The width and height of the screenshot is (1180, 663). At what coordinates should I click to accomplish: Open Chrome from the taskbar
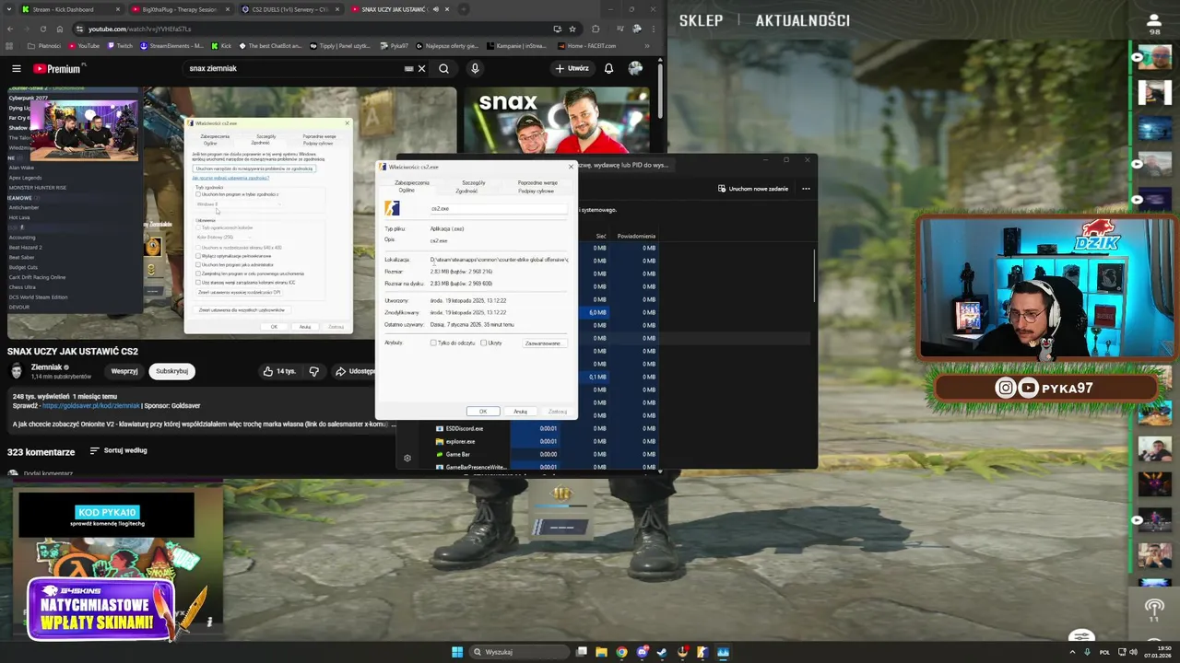point(621,652)
